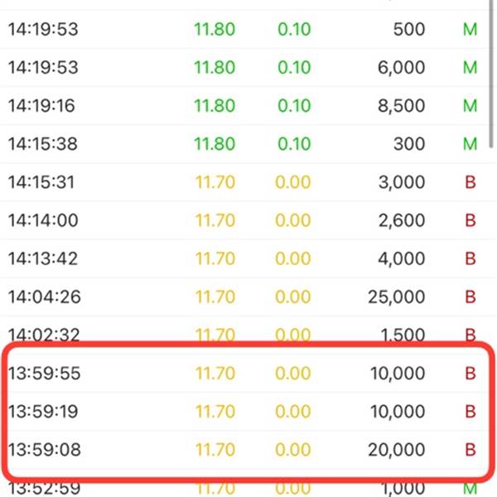Click the M marker for 14:15:38 trade
The width and height of the screenshot is (497, 497).
tap(470, 144)
